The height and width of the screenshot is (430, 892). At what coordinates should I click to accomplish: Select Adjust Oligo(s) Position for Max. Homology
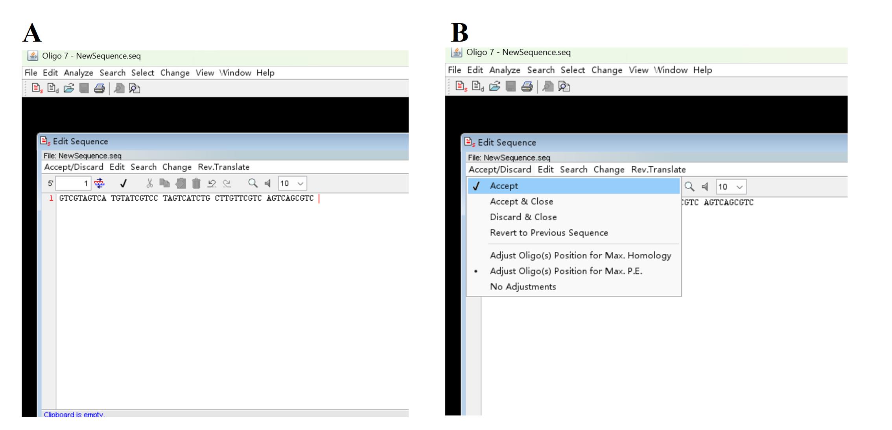coord(580,256)
